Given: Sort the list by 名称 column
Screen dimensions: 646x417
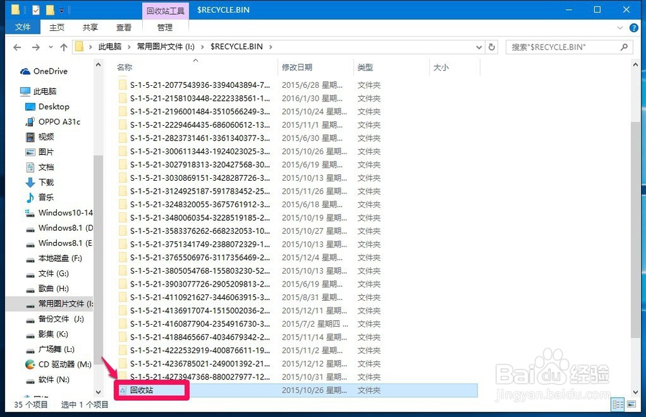Looking at the screenshot, I should pos(124,67).
